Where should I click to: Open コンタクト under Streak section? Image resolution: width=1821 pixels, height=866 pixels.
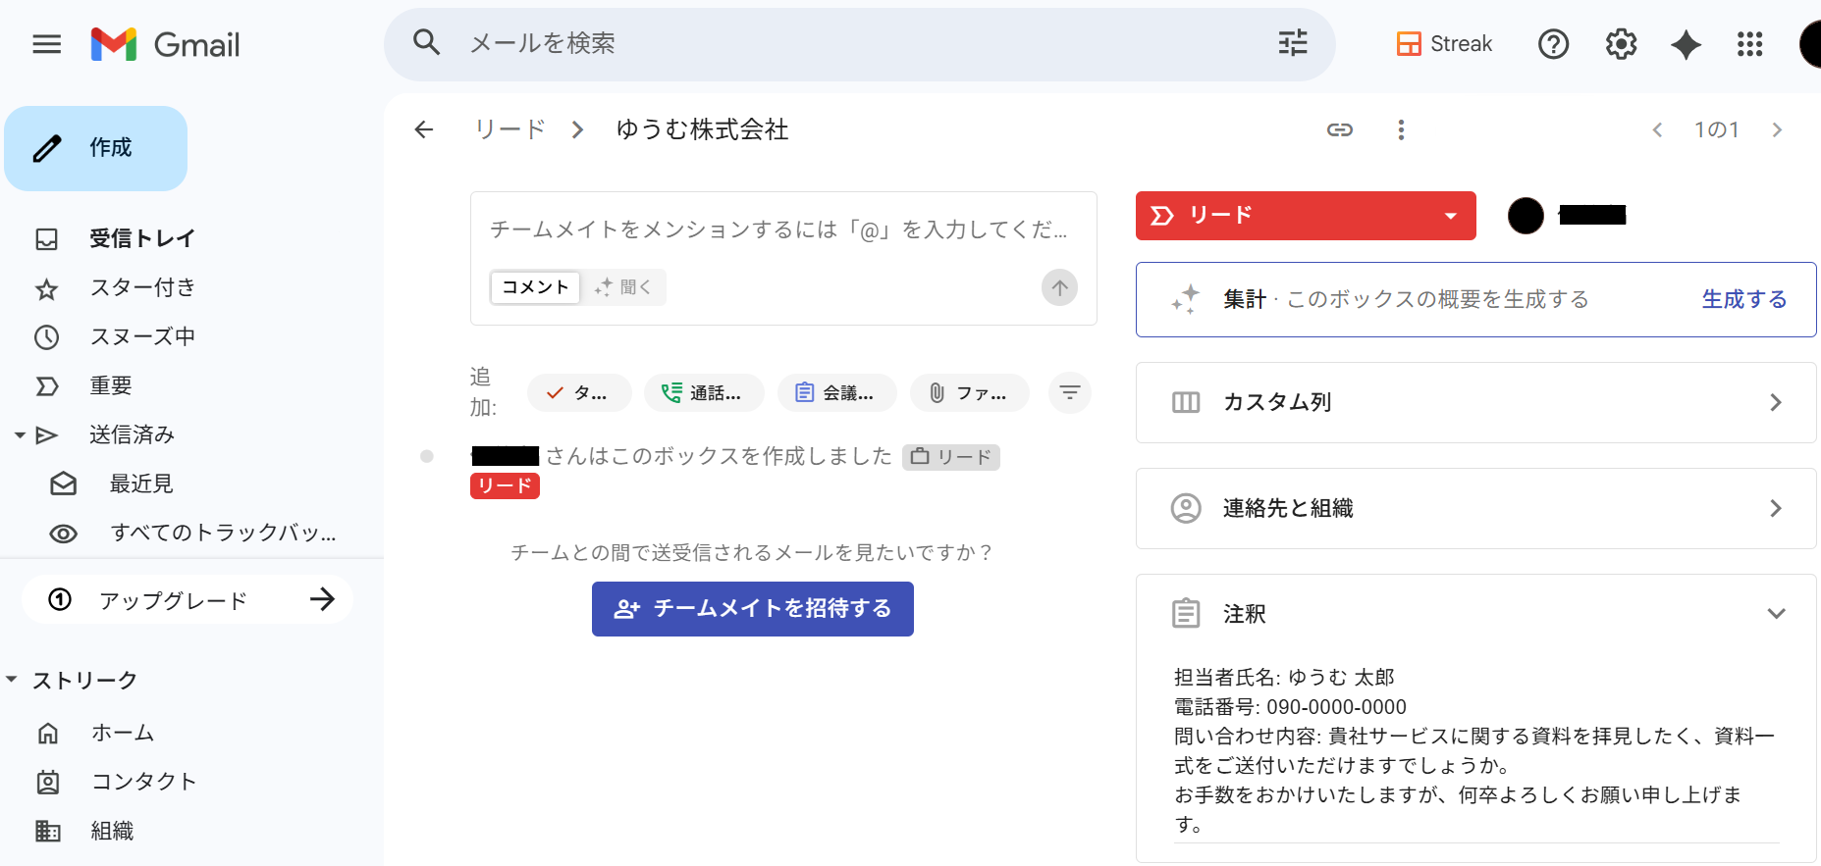tap(143, 782)
